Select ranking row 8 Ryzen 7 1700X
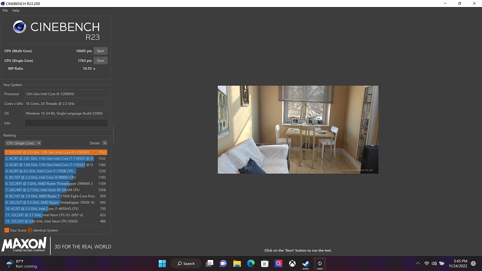482x271 pixels. 56,196
